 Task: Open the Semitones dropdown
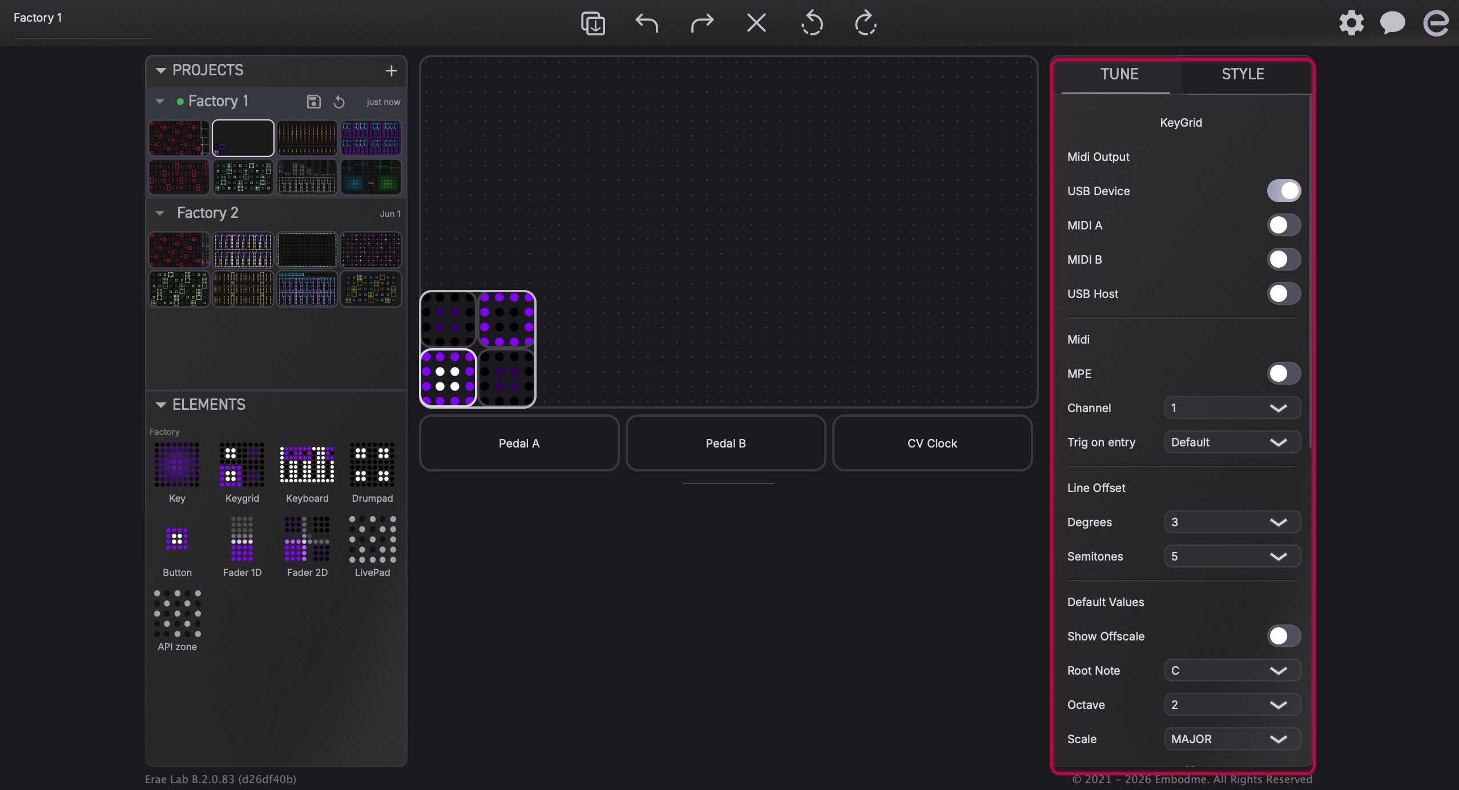click(1232, 556)
